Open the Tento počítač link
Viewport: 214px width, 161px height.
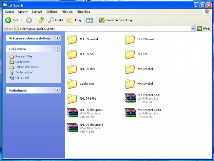(x=24, y=72)
